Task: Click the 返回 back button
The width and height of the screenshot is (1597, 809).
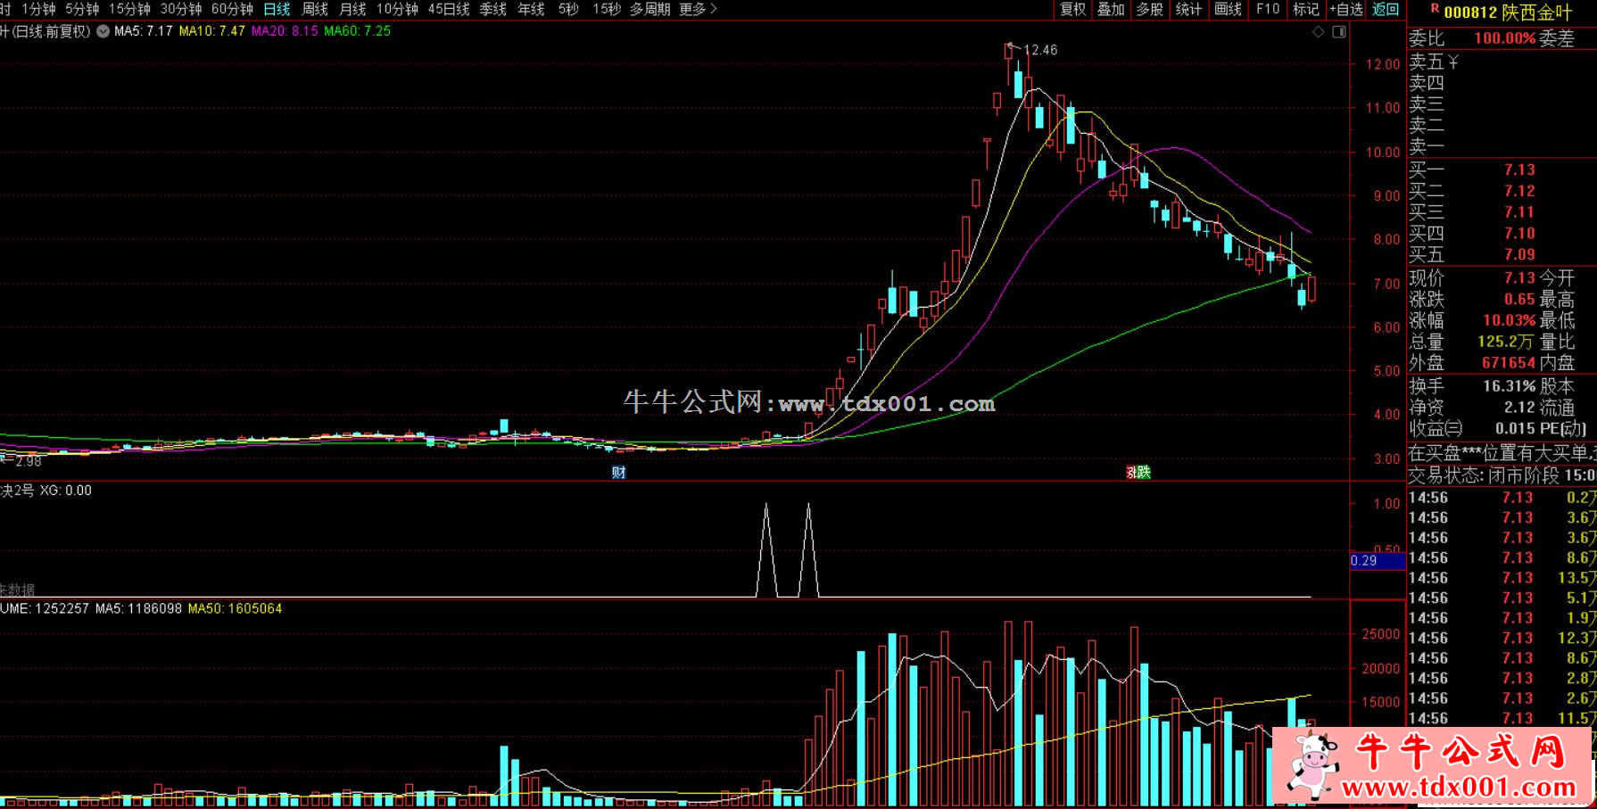Action: (x=1386, y=9)
